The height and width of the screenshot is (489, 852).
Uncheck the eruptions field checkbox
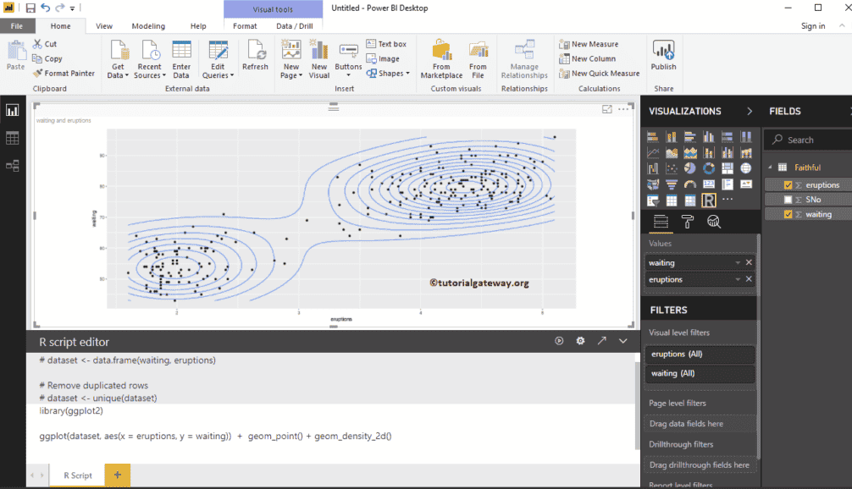788,184
